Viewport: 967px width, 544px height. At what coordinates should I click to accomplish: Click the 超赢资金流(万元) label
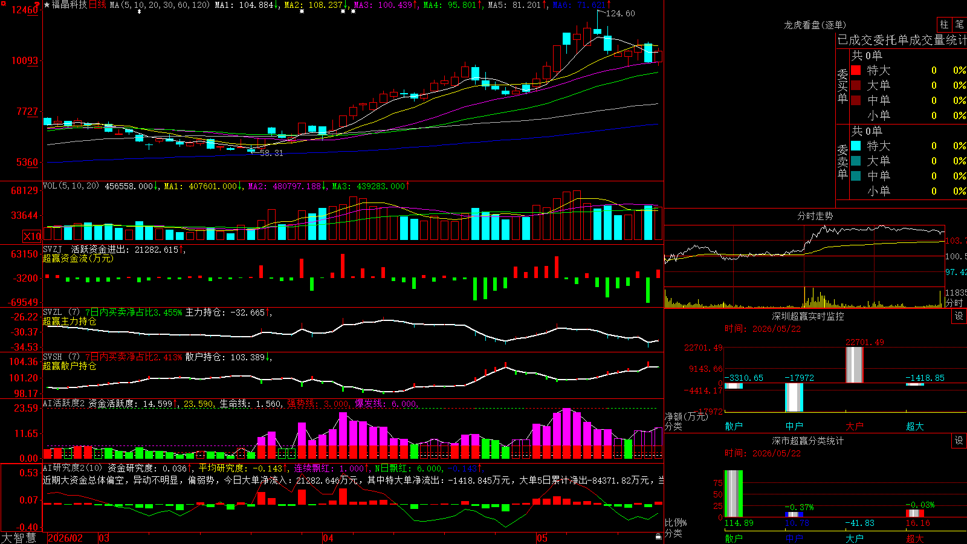click(78, 258)
